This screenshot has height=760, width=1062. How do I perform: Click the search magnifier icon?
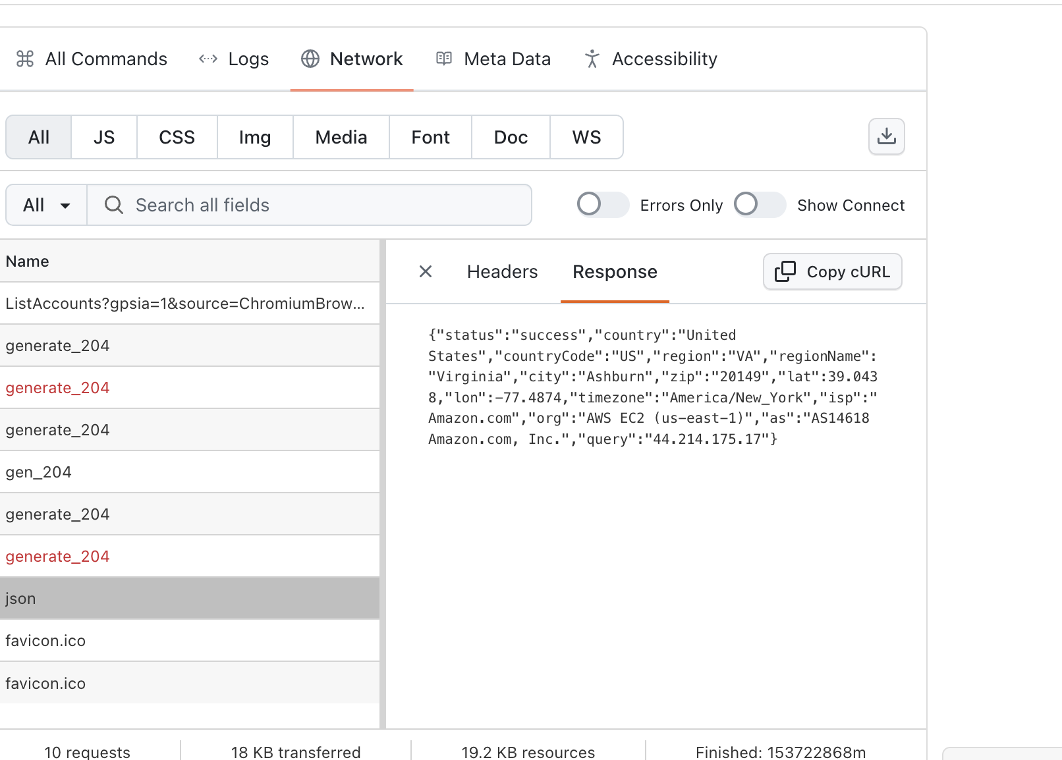click(x=114, y=205)
